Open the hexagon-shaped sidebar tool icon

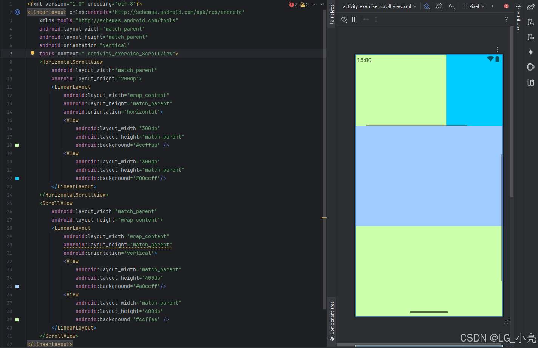531,67
